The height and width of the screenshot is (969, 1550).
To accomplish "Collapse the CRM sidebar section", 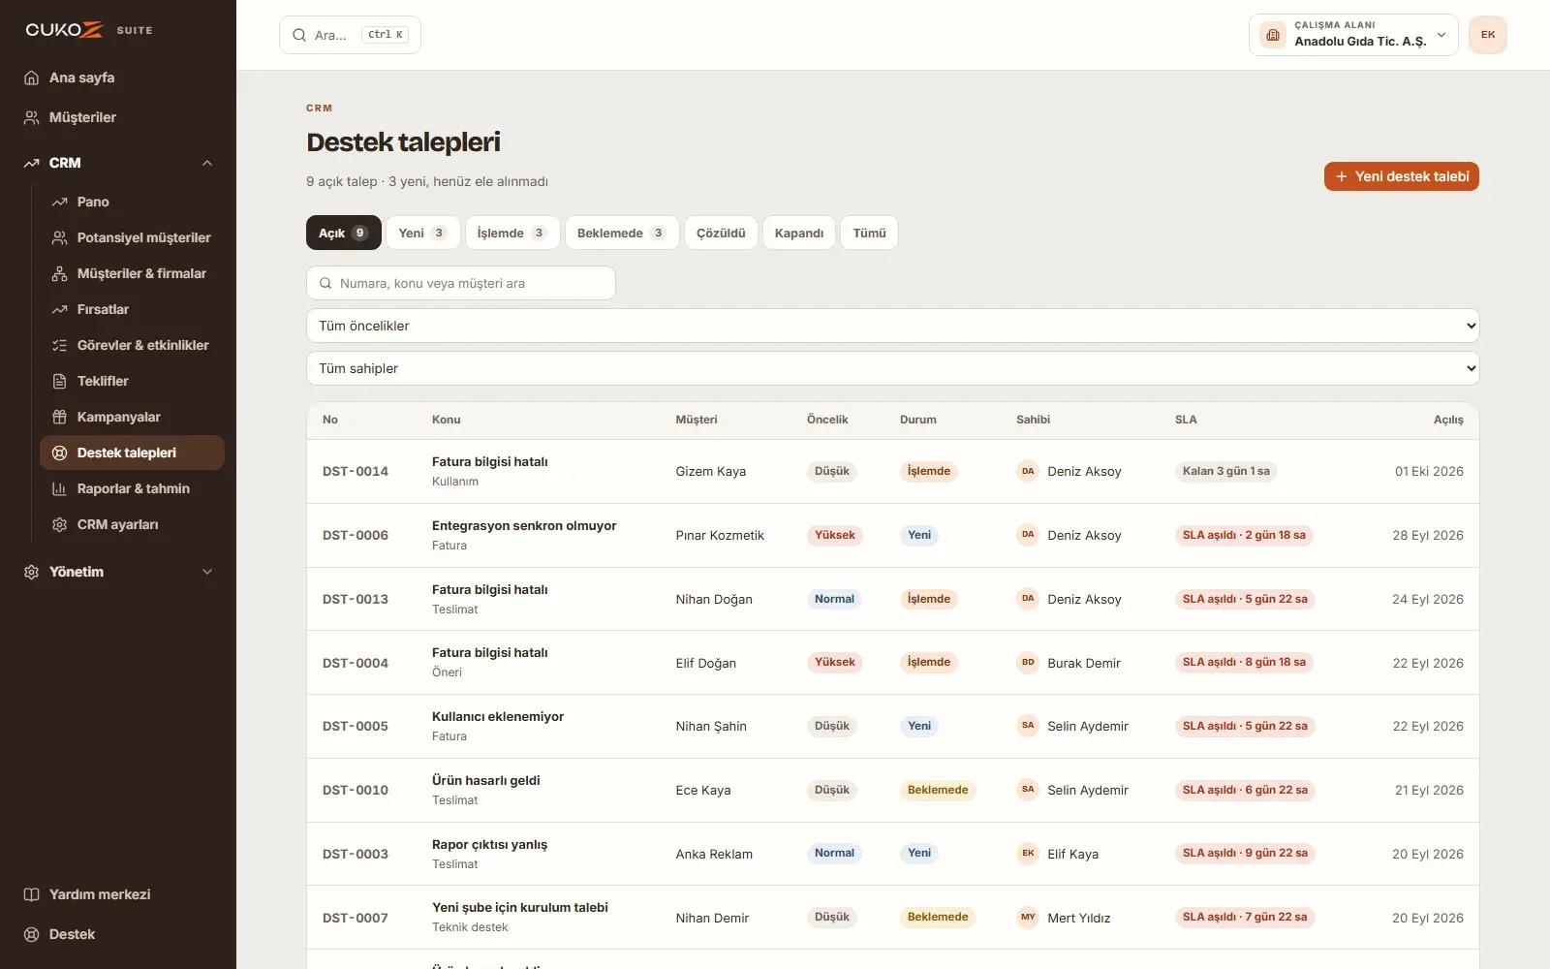I will tap(206, 163).
